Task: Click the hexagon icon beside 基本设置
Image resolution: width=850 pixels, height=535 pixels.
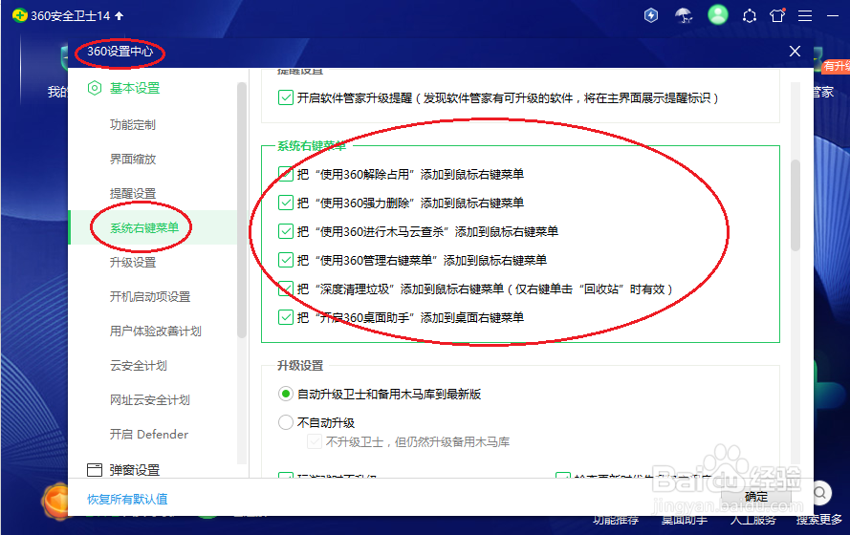Action: [x=95, y=88]
